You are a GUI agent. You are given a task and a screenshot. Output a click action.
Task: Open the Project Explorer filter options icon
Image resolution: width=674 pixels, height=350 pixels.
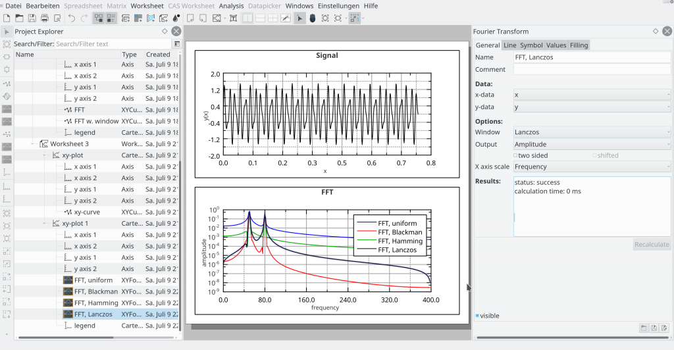[x=176, y=44]
